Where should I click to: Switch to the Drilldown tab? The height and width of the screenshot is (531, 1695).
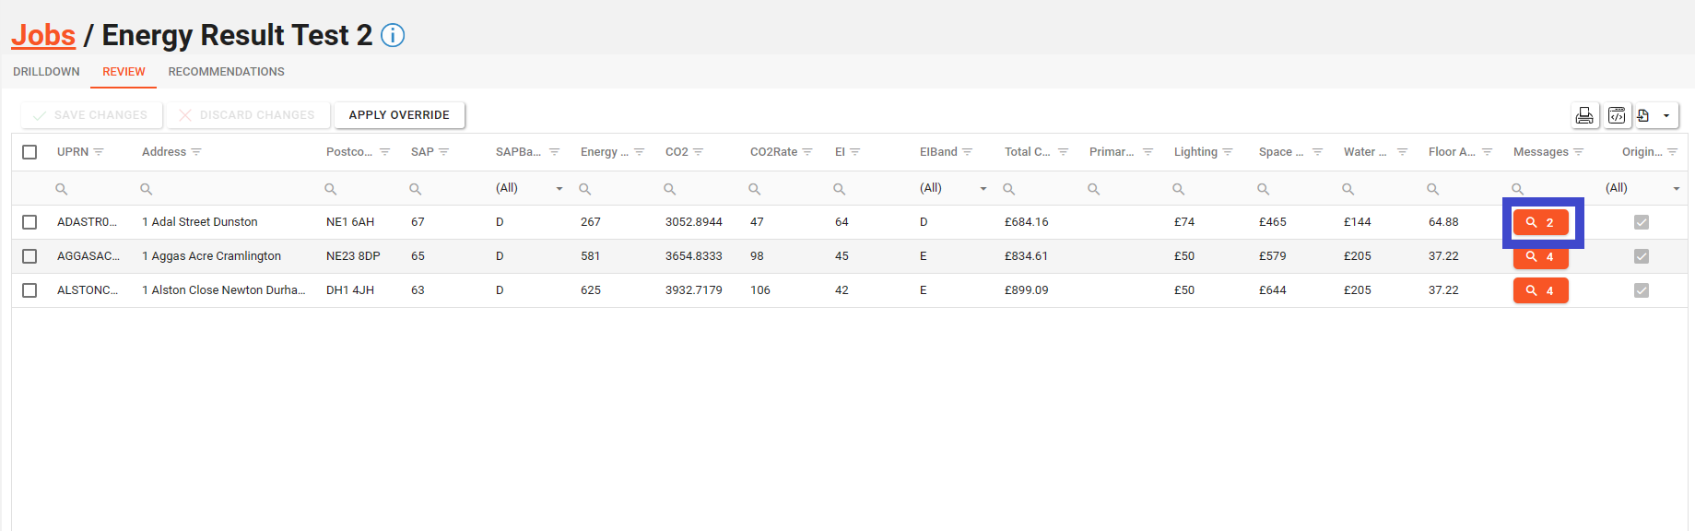[46, 72]
